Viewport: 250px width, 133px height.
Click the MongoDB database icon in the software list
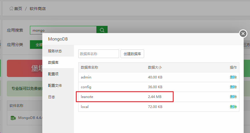click(13, 118)
